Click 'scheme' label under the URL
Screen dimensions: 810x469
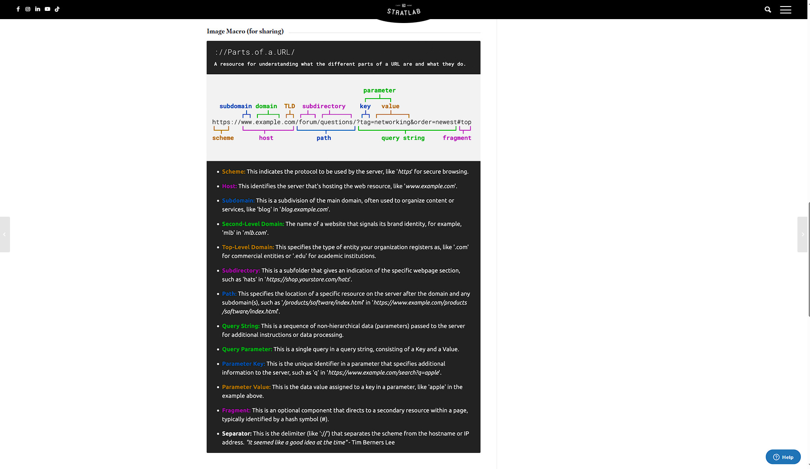(223, 138)
